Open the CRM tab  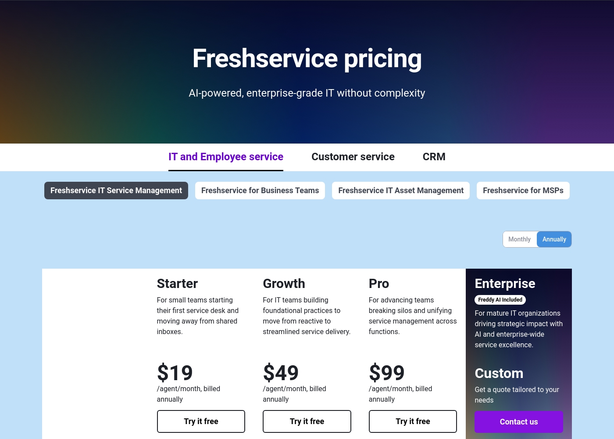[x=434, y=157]
